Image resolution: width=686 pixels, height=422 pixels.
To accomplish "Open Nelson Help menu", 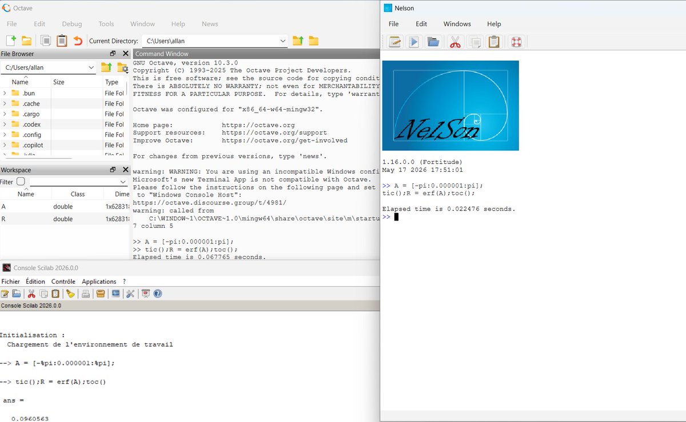I will click(x=494, y=24).
